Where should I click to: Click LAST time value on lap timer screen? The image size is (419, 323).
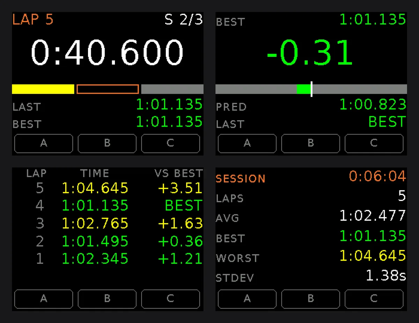(x=169, y=105)
